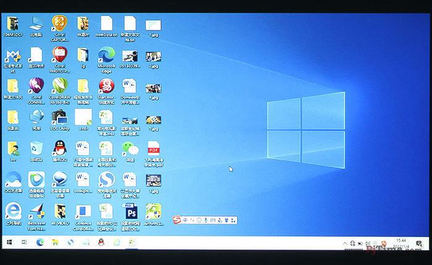432x265 pixels.
Task: Select the Donview Word document label
Action: coord(130,100)
